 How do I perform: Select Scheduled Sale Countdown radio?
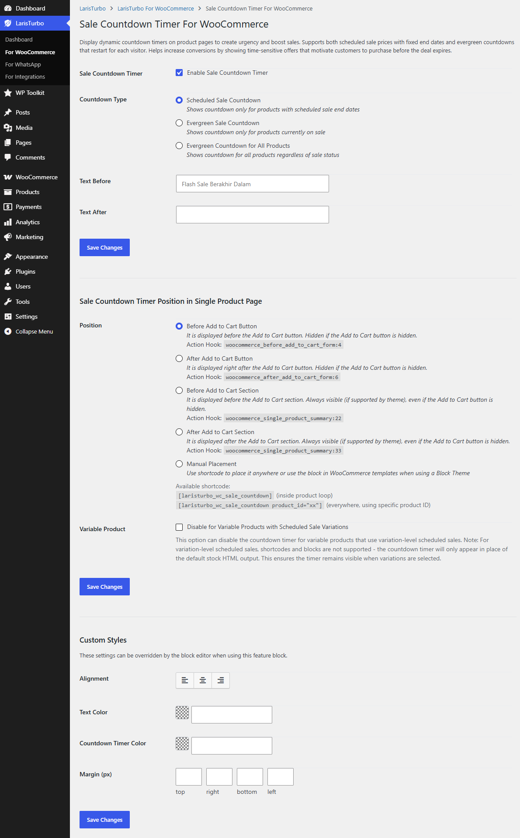pos(179,100)
